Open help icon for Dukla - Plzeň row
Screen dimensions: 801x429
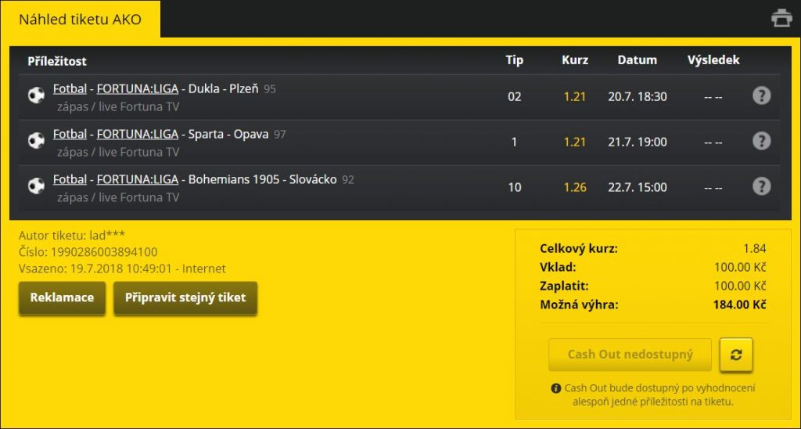[x=761, y=96]
